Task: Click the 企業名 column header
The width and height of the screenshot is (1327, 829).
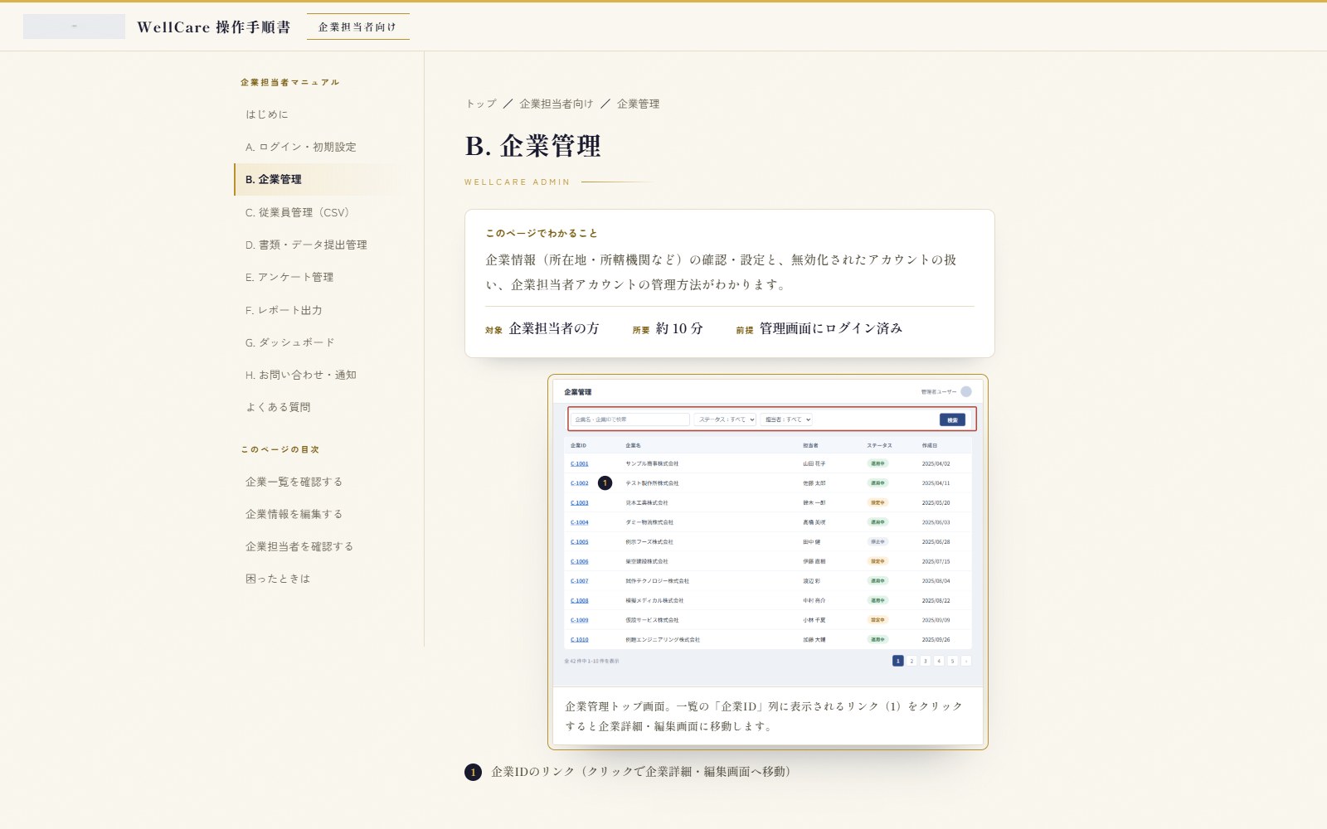Action: coord(634,446)
